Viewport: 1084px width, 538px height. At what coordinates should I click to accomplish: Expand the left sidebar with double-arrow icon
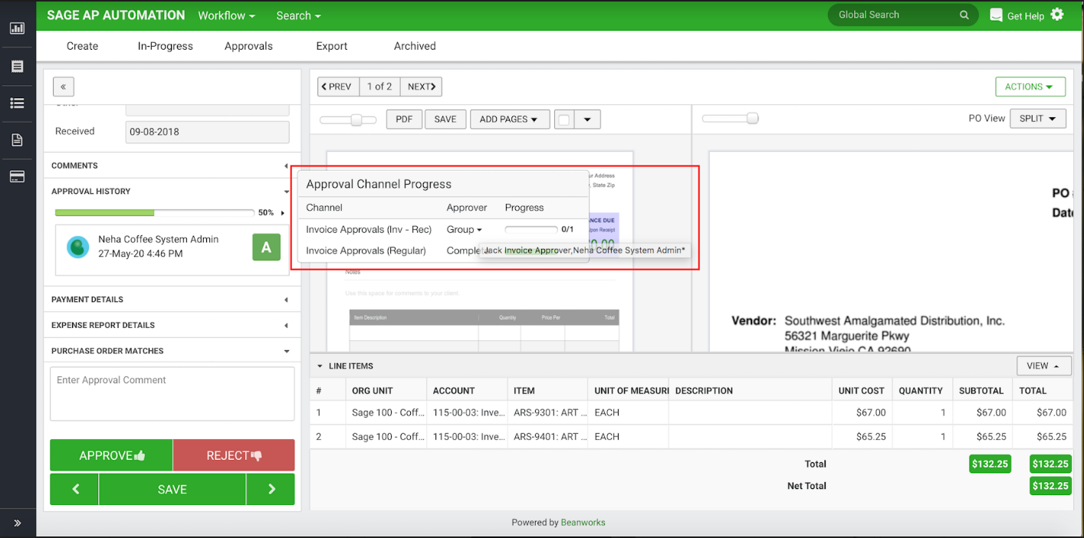[x=17, y=523]
